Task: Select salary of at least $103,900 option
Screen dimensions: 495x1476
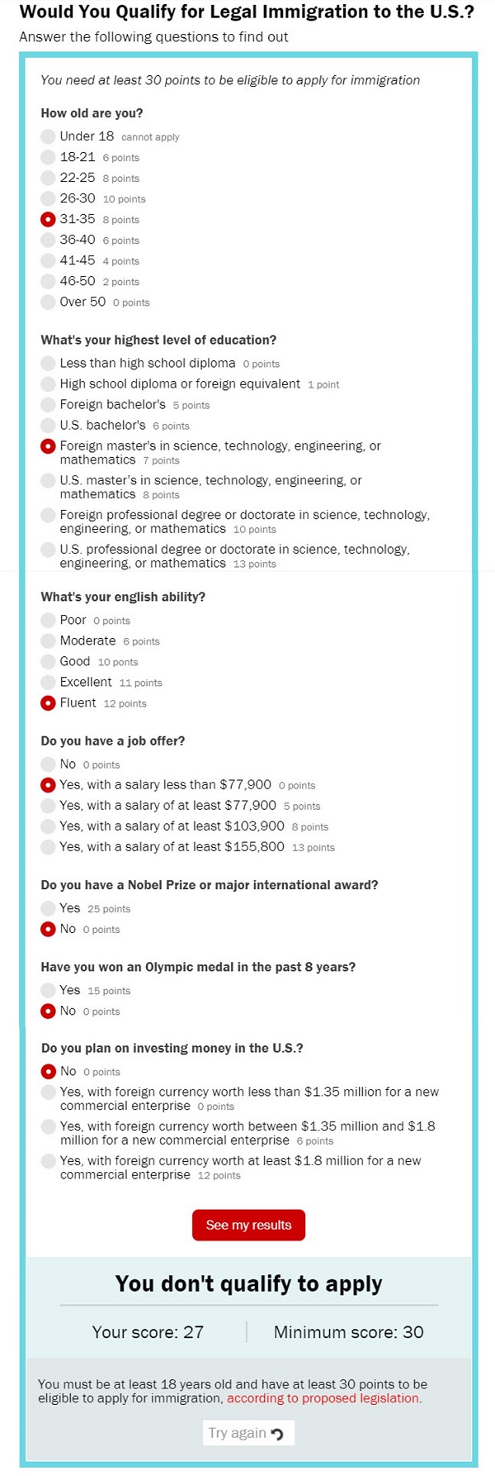Action: 48,826
